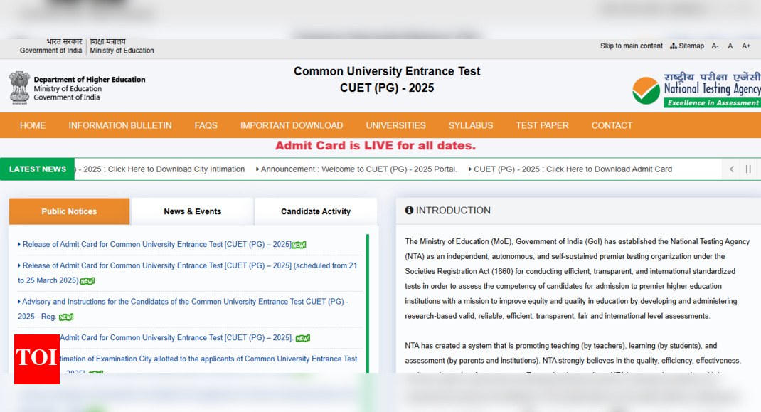Viewport: 761px width, 412px height.
Task: Open the FAQS menu item
Action: pyautogui.click(x=206, y=125)
